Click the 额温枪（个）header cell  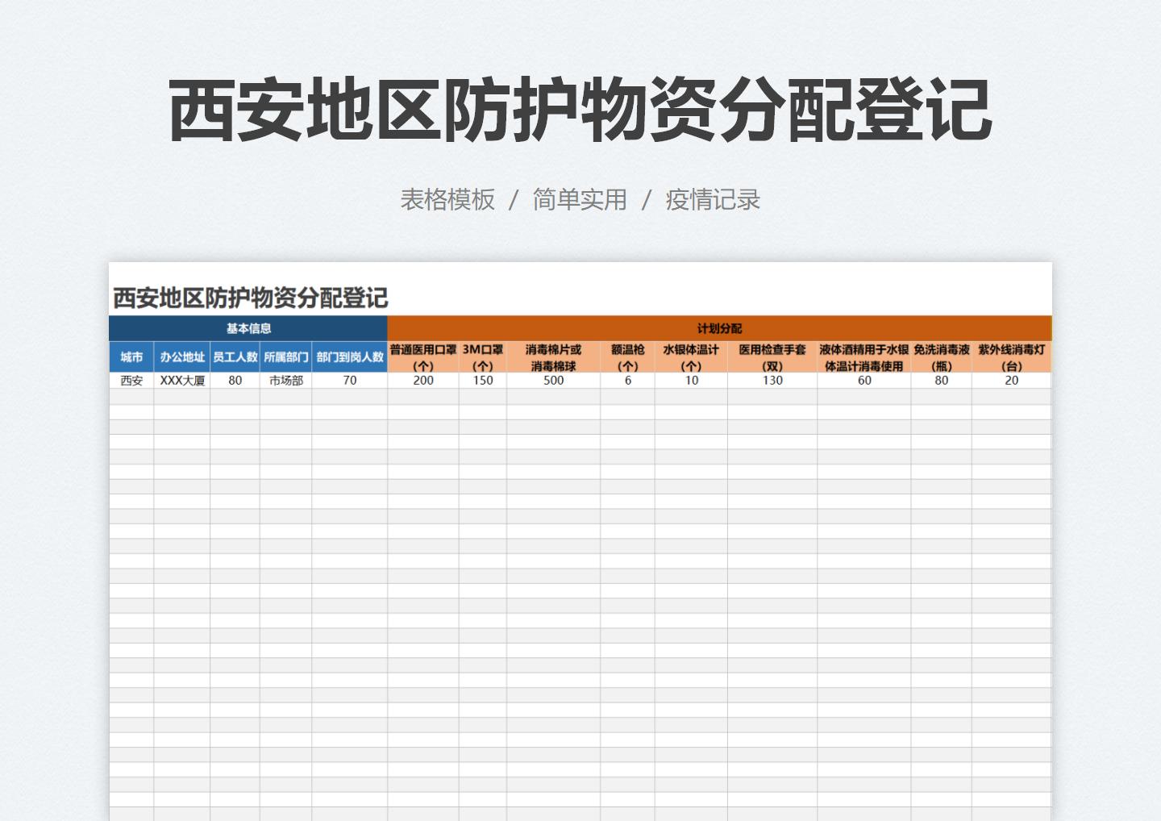tap(626, 356)
